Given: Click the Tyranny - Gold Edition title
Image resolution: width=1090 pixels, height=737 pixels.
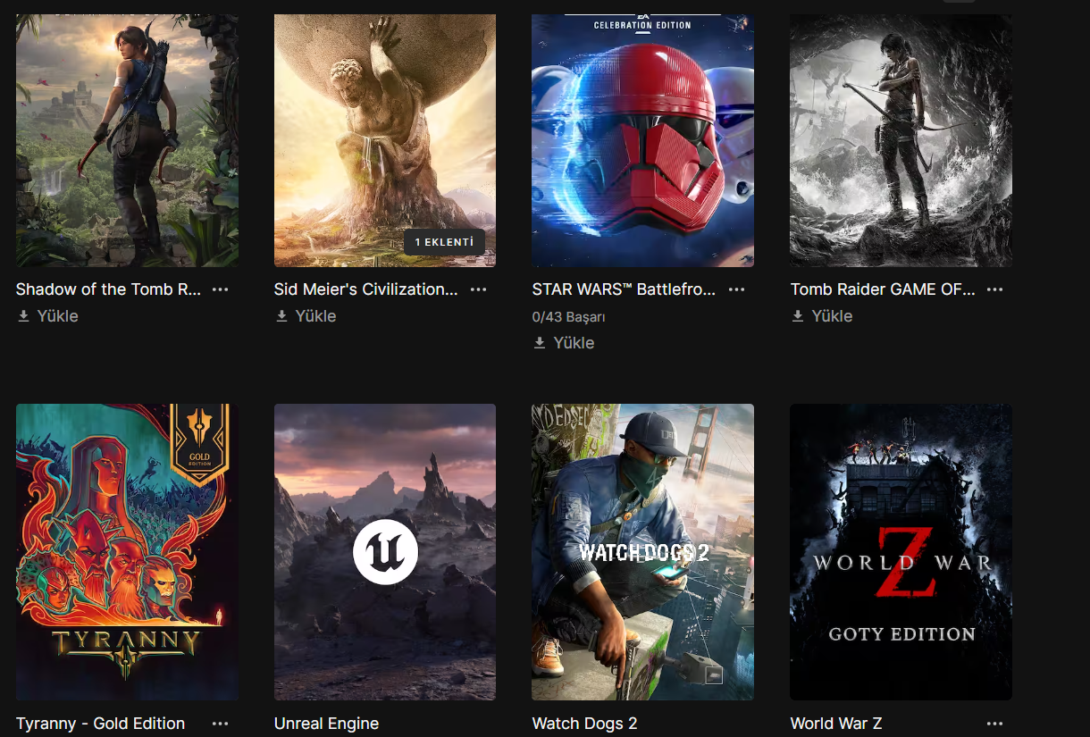Looking at the screenshot, I should click(101, 724).
